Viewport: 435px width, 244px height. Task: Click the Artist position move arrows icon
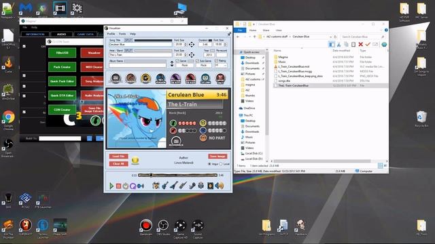pos(192,55)
